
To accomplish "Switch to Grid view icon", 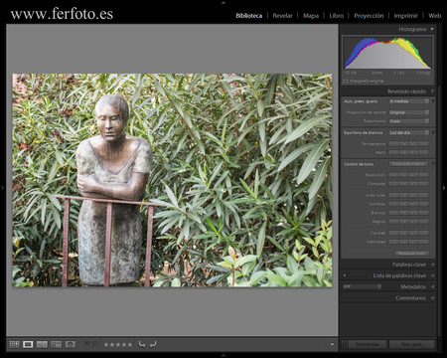I will tap(14, 344).
